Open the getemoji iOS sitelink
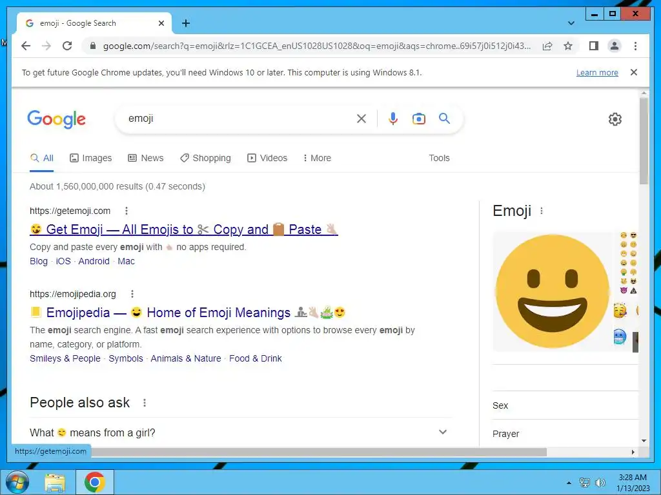Screen dimensions: 661x495 coord(63,262)
